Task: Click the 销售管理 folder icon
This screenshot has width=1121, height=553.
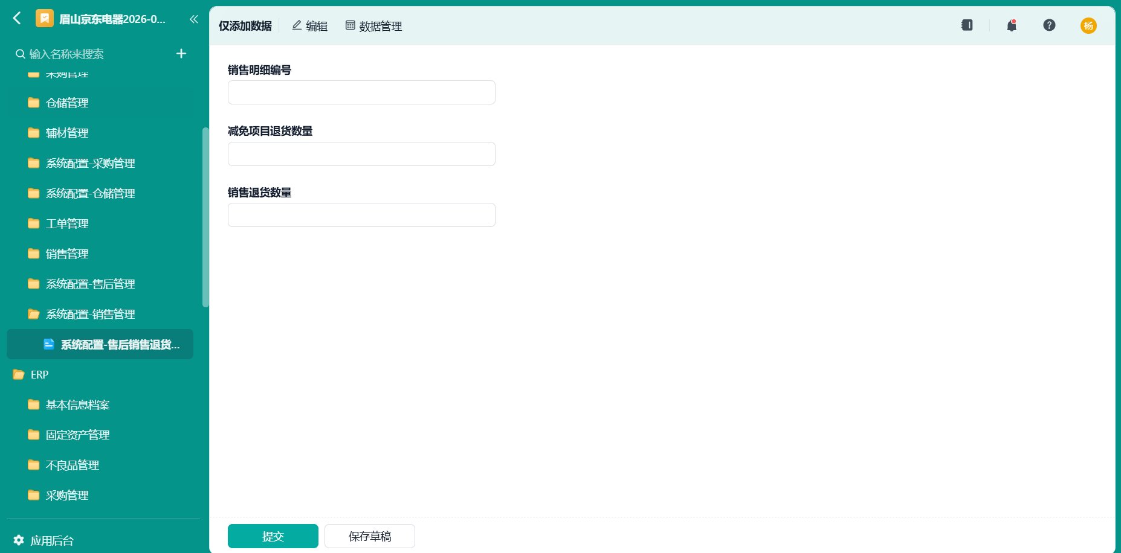Action: click(34, 254)
